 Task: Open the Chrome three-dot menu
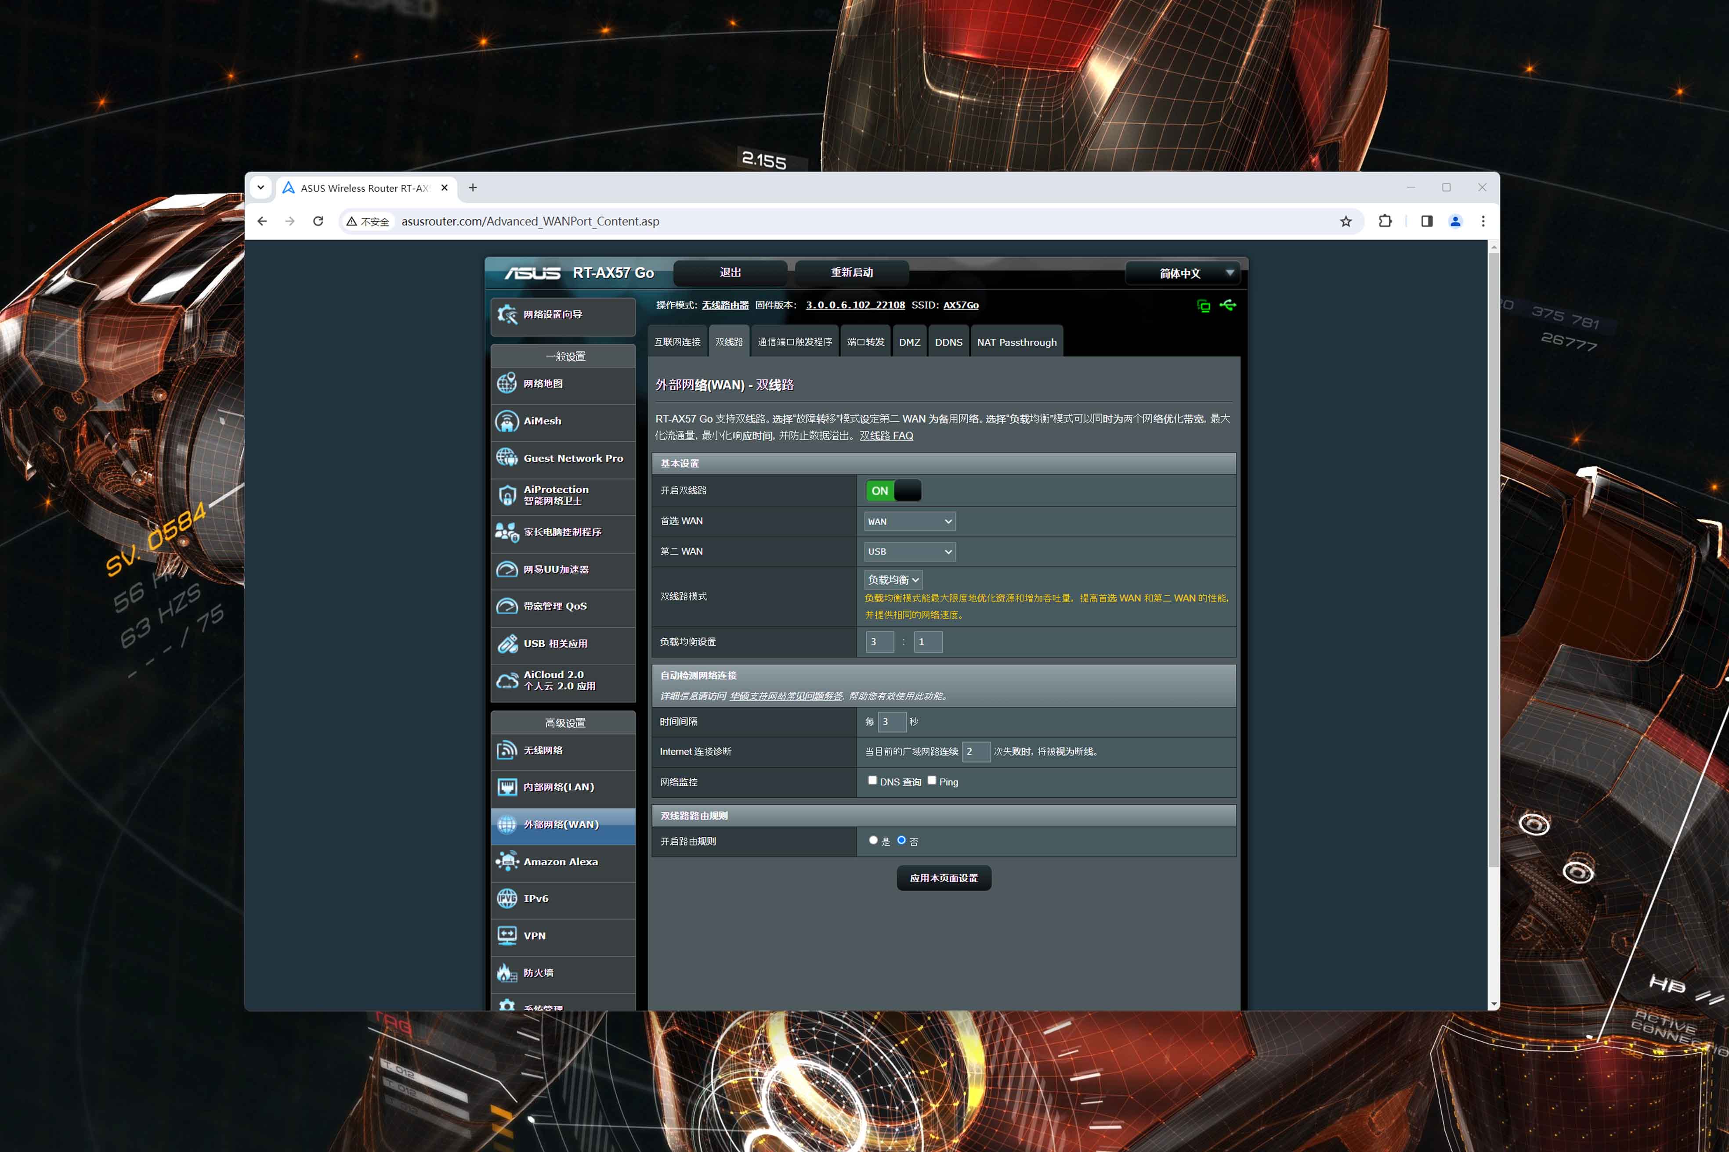pyautogui.click(x=1483, y=221)
